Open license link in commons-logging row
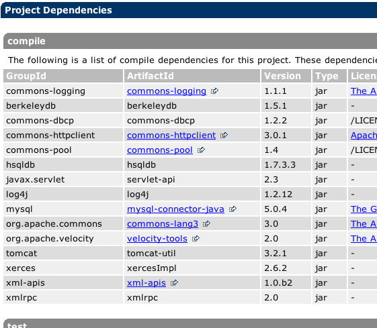377x328 pixels. [364, 91]
